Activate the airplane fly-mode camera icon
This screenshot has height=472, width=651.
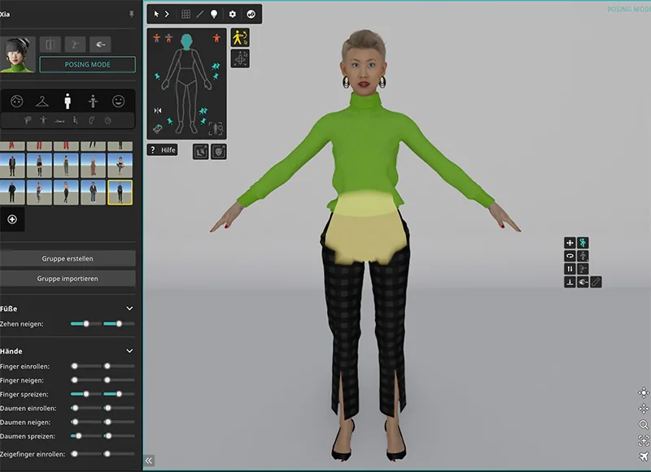644,457
